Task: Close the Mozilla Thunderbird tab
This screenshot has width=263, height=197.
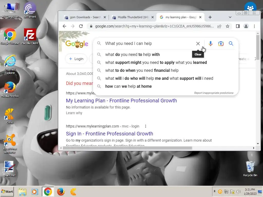Action: pyautogui.click(x=153, y=17)
